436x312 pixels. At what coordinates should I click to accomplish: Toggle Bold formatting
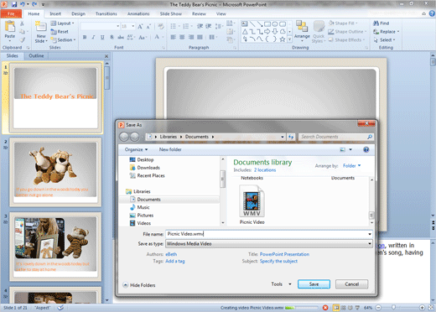(85, 37)
